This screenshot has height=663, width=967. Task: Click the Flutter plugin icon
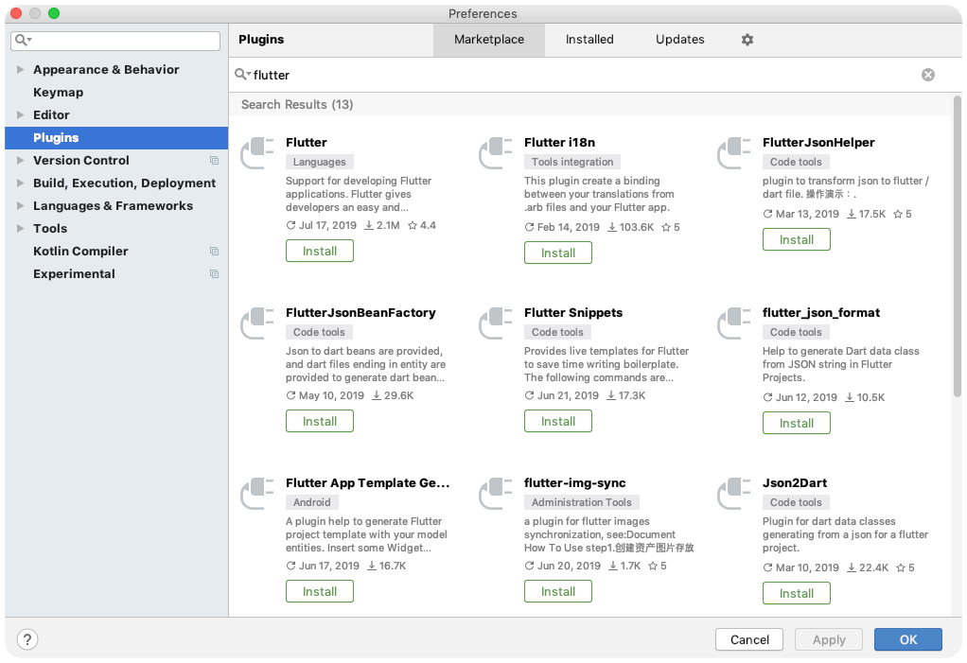pos(257,153)
